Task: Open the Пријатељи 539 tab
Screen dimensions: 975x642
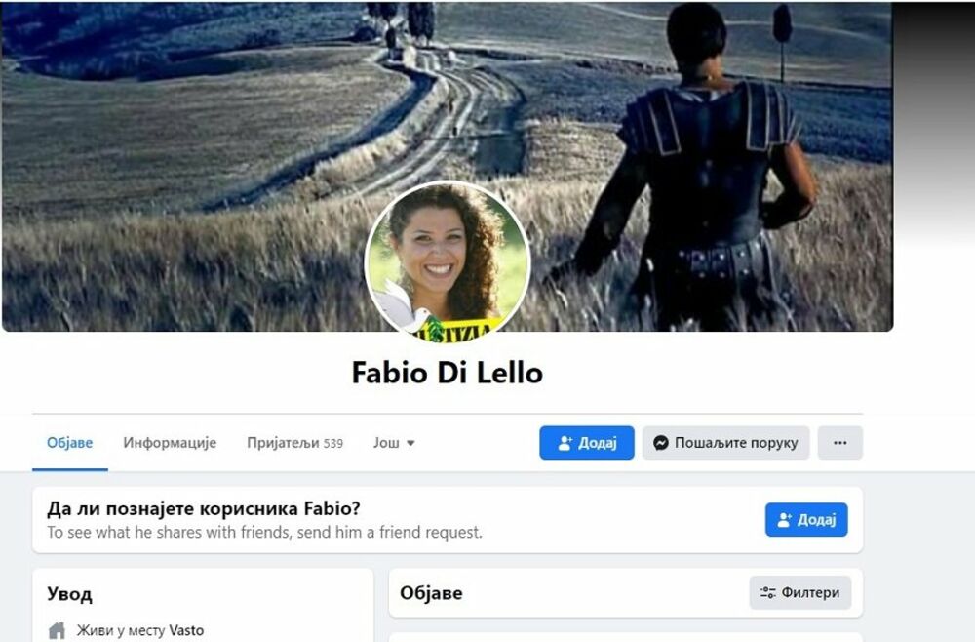Action: pyautogui.click(x=294, y=443)
